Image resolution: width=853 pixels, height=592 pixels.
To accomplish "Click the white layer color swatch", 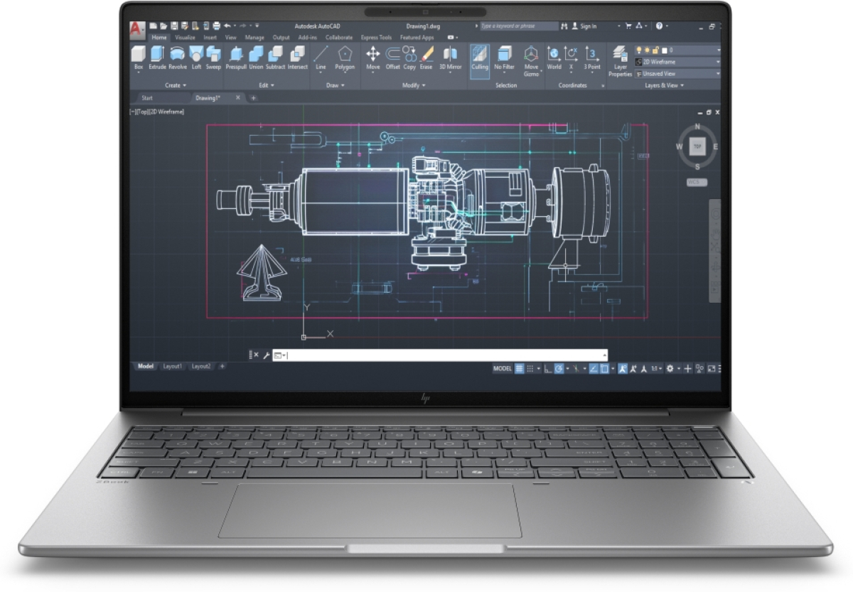I will point(664,49).
